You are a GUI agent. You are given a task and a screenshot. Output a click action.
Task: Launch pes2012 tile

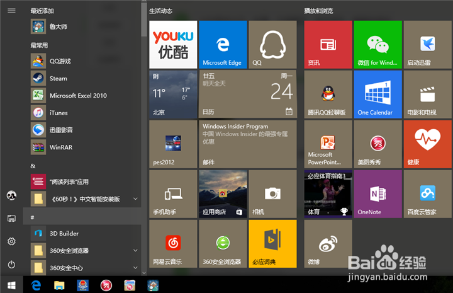coord(173,144)
